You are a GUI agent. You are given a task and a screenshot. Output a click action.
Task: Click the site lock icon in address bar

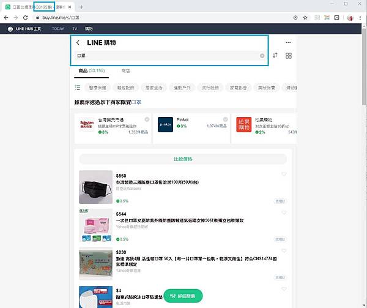point(37,18)
